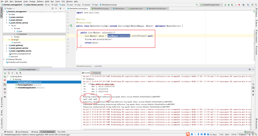The image size is (258, 136).
Task: Click the camera icon in Run Dashboard sidebar
Action: [5, 89]
